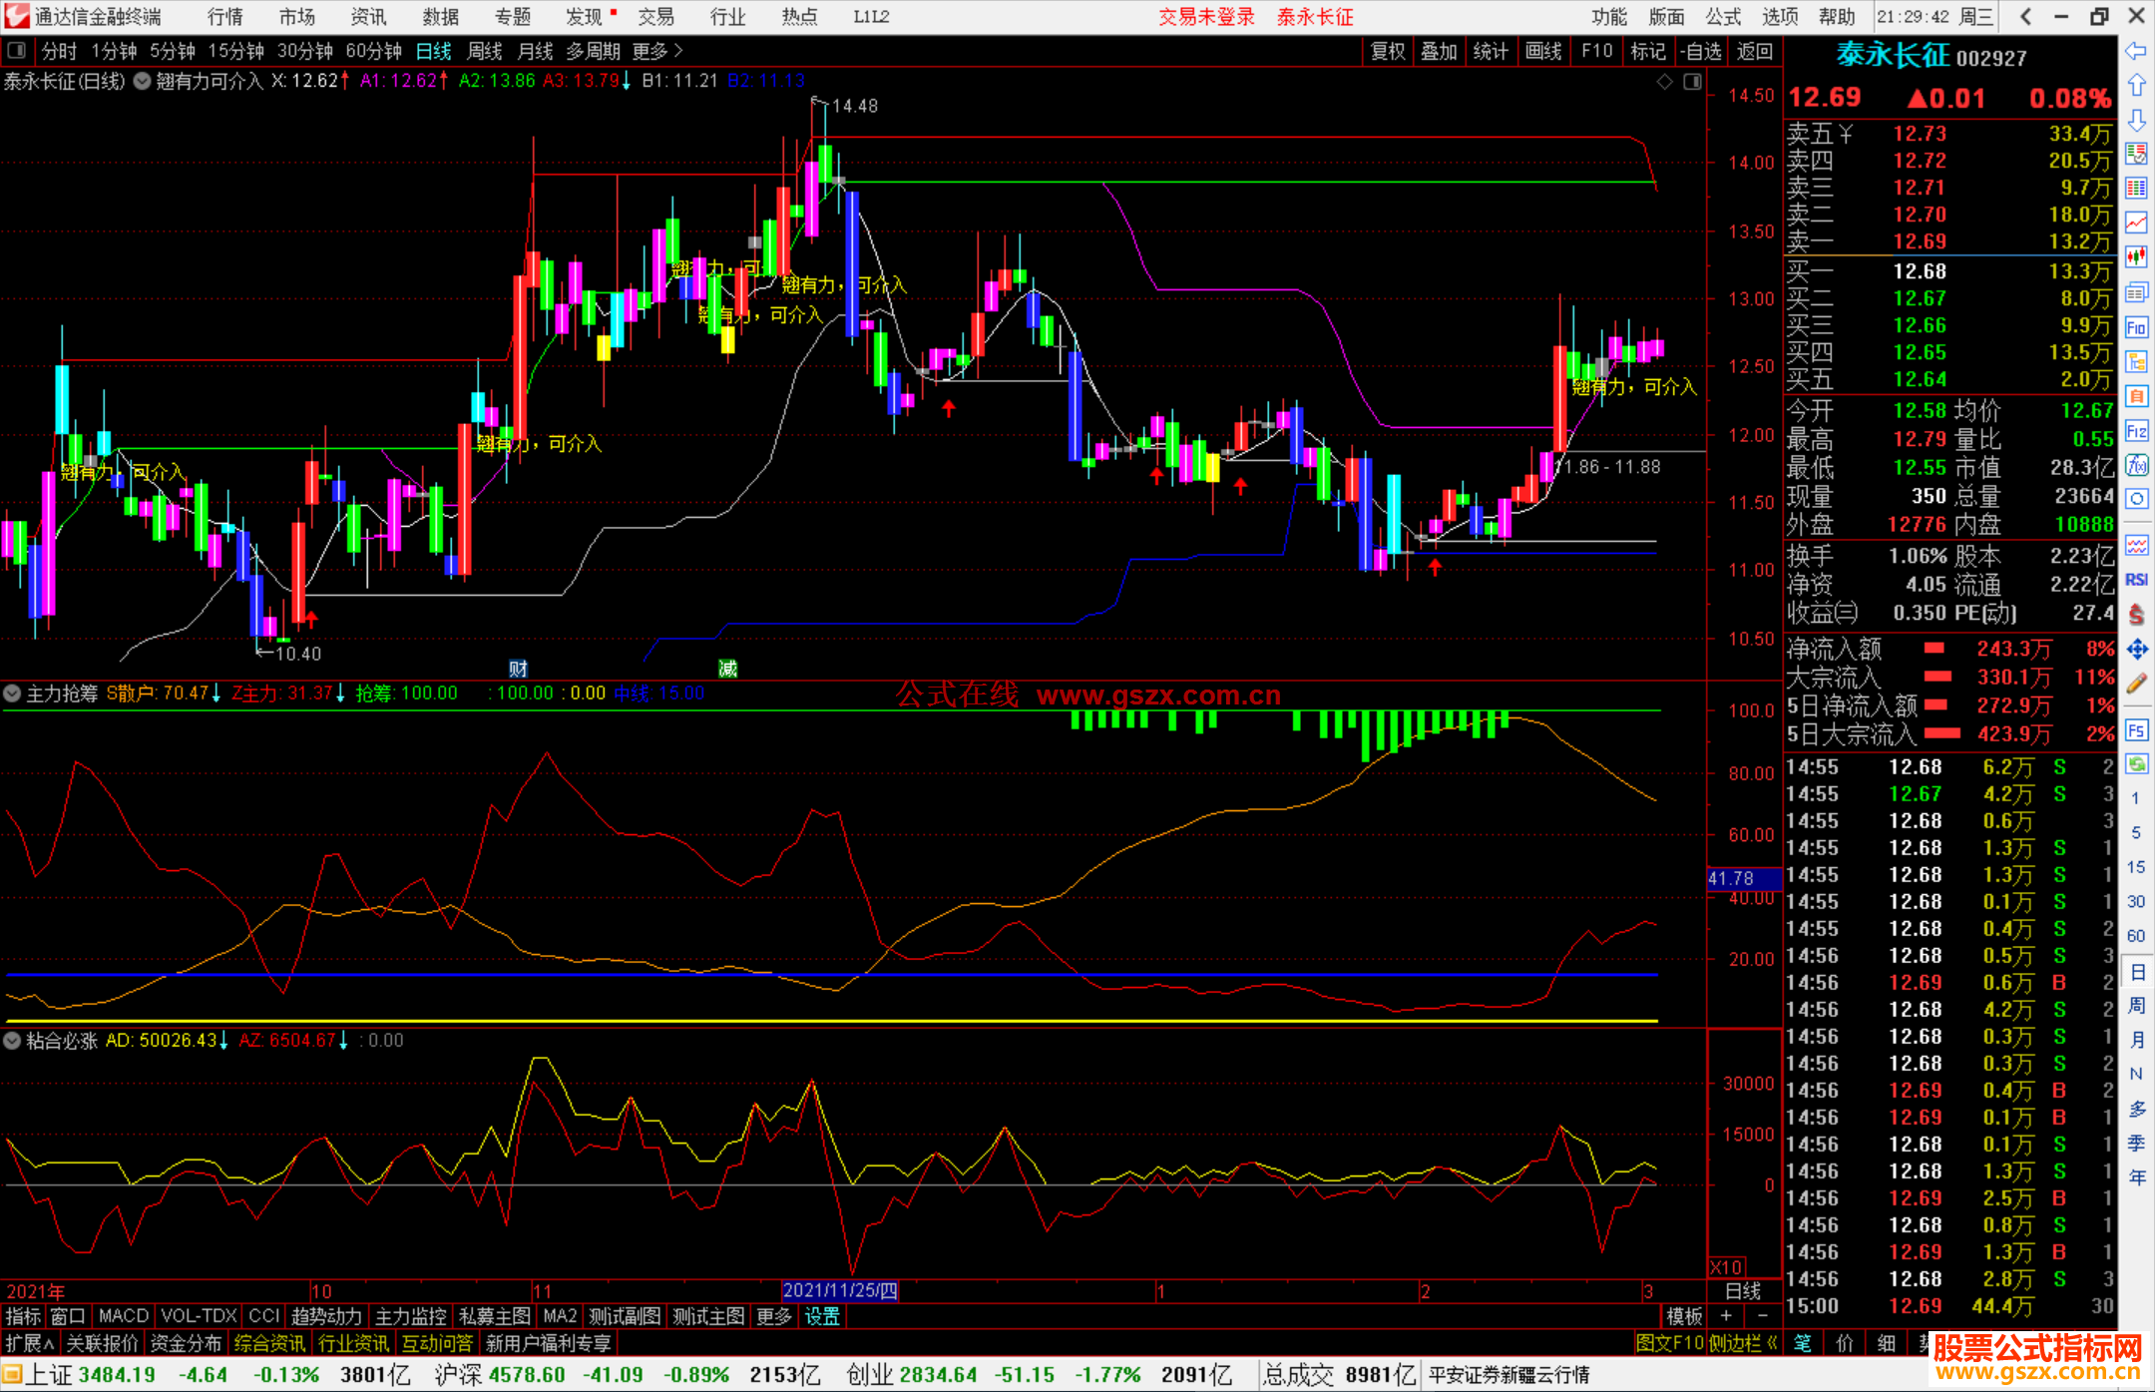Click the FS icon in right sidebar

(2136, 730)
